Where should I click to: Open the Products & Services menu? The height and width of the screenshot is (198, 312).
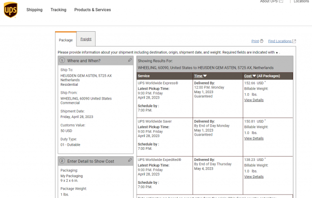(93, 10)
